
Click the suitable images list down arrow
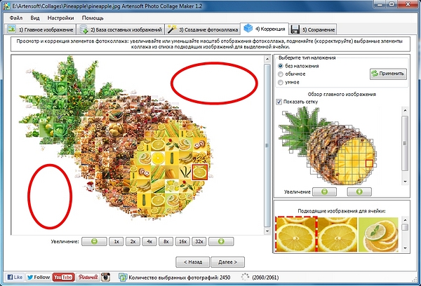pyautogui.click(x=405, y=248)
